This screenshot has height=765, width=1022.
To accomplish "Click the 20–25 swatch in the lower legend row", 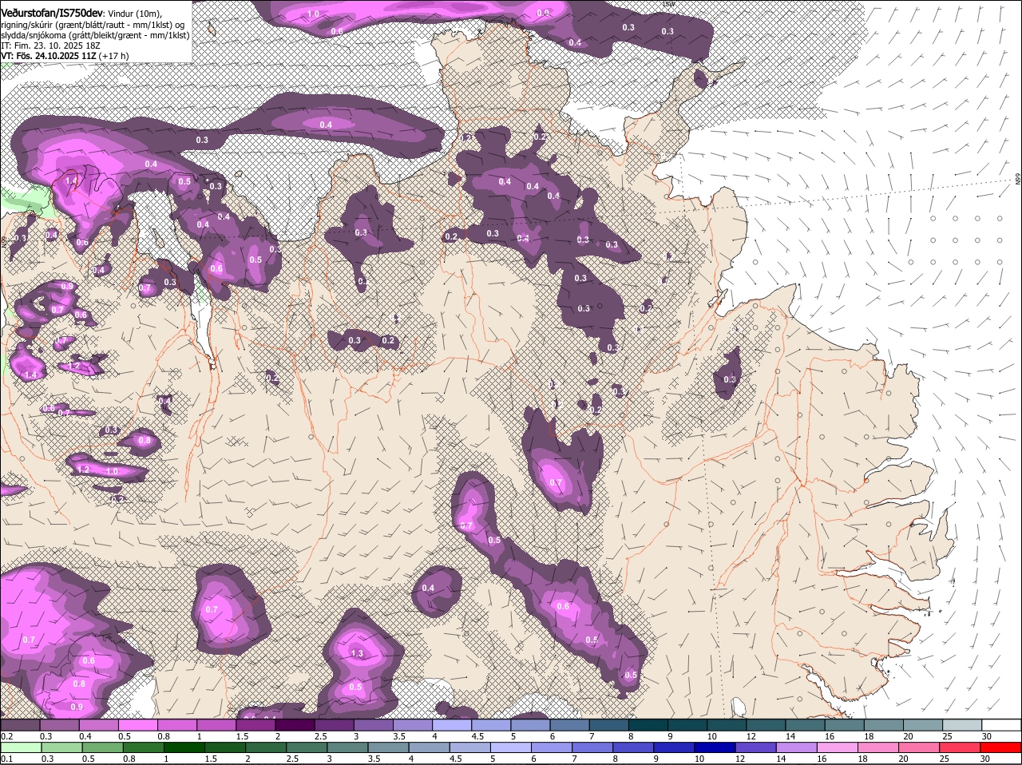I will [x=919, y=748].
